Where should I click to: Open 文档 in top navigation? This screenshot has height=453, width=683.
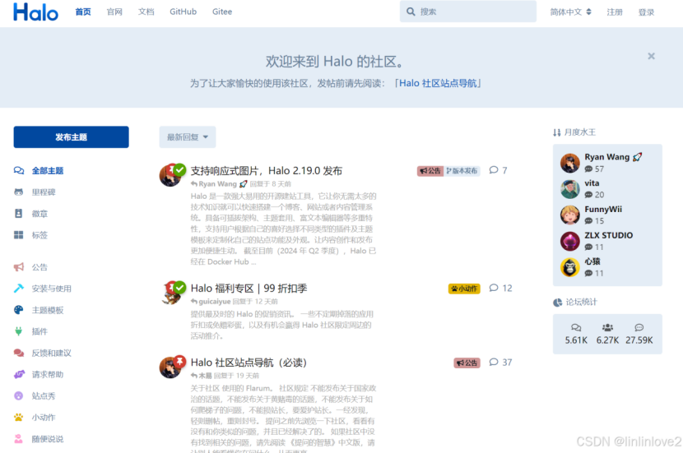point(146,12)
